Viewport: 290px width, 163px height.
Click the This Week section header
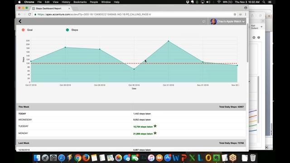(131, 107)
